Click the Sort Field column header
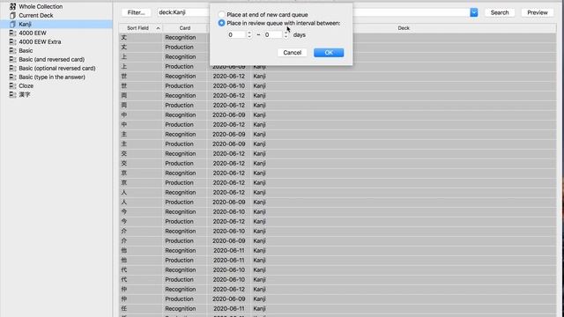The image size is (564, 317). point(141,28)
